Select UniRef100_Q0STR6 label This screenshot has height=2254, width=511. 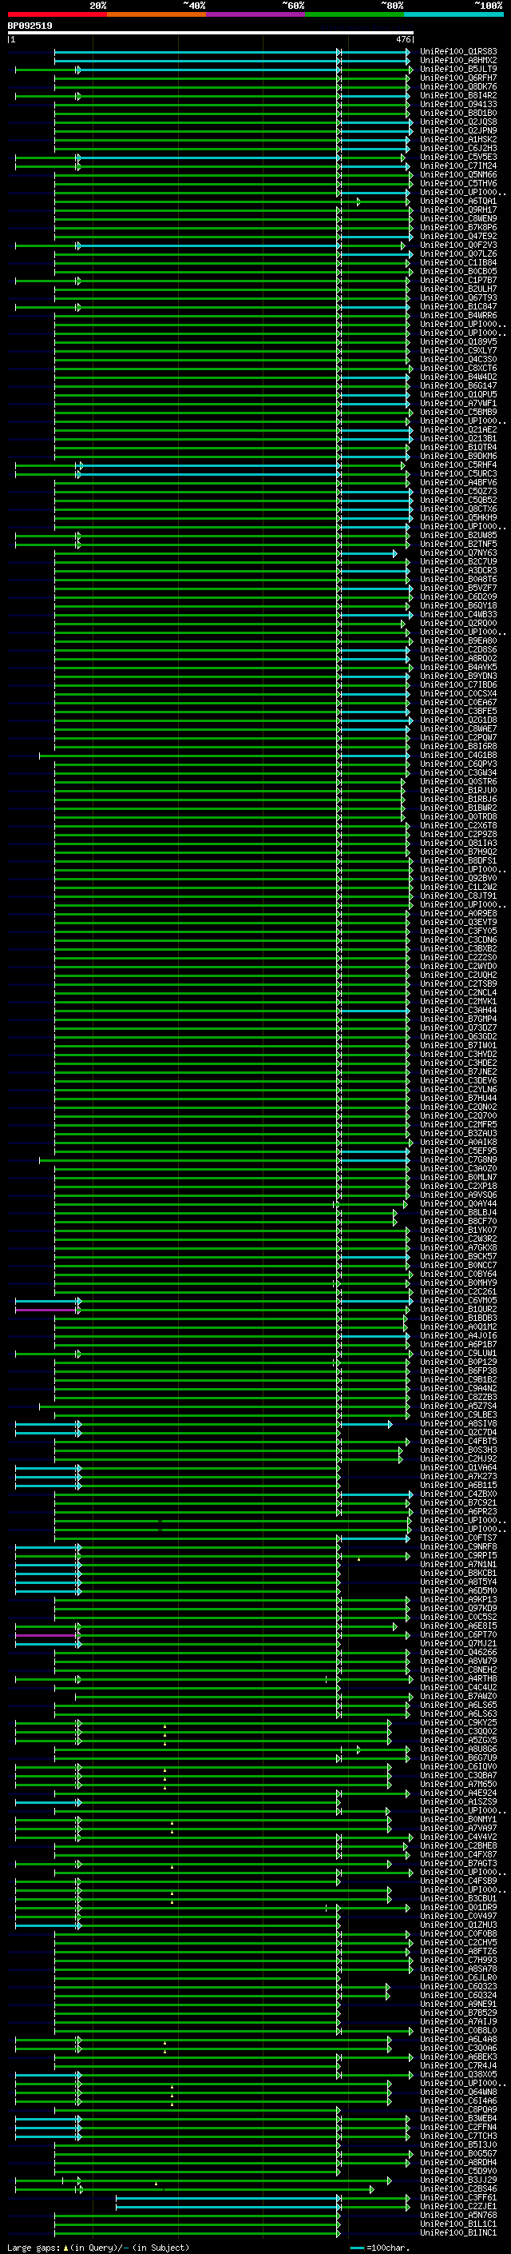(x=458, y=782)
